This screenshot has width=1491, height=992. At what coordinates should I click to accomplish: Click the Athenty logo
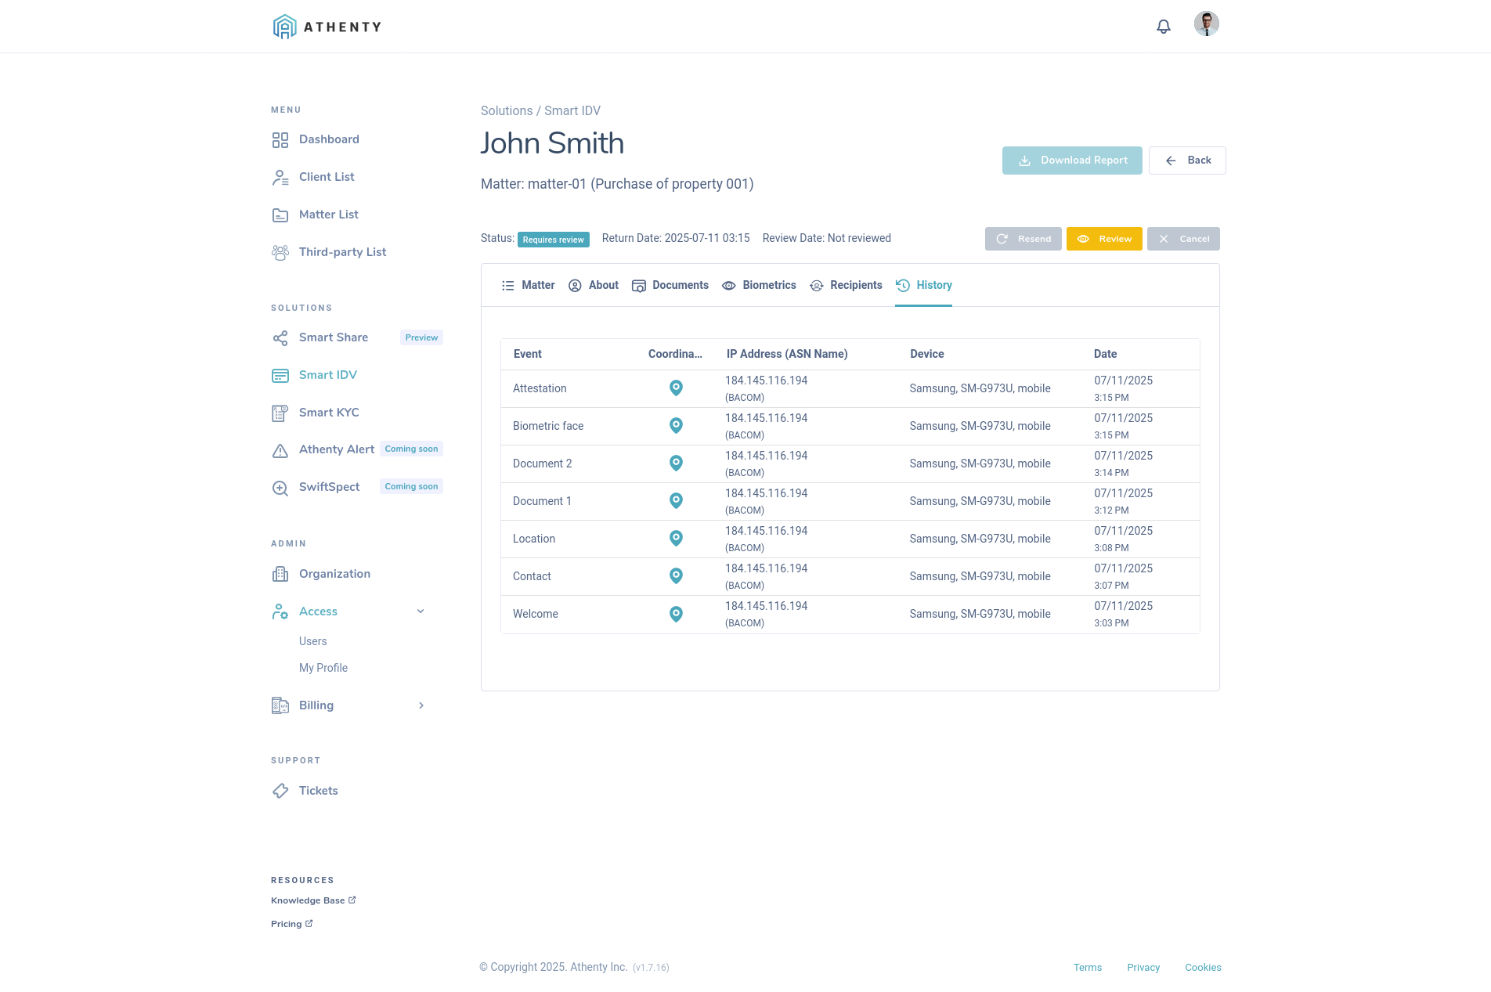click(327, 27)
